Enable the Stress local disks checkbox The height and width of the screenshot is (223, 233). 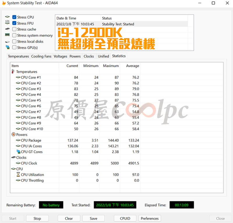click(14, 41)
